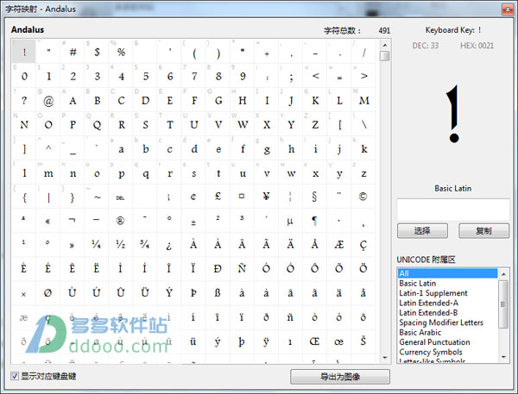
Task: Select the percent sign glyph
Action: [x=121, y=52]
